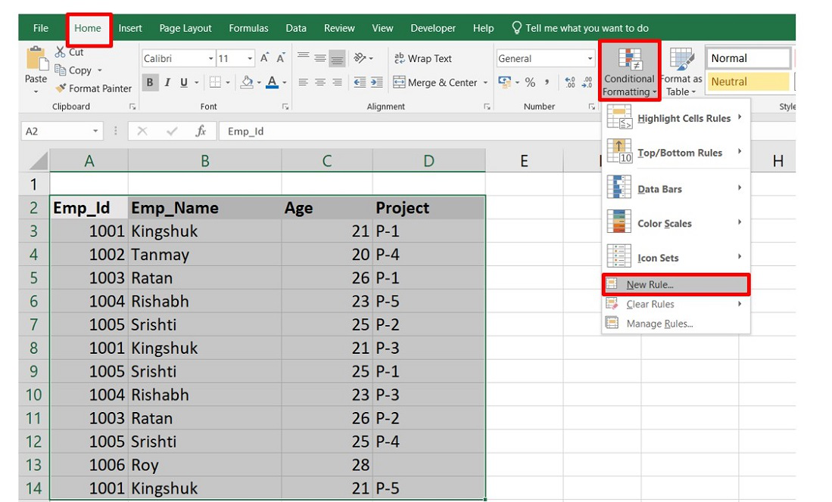Open Data Bars submenu
Screen dimensions: 832x502
pos(675,189)
